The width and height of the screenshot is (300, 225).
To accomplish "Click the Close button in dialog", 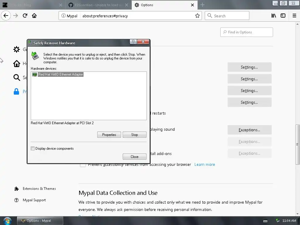I will (x=134, y=157).
